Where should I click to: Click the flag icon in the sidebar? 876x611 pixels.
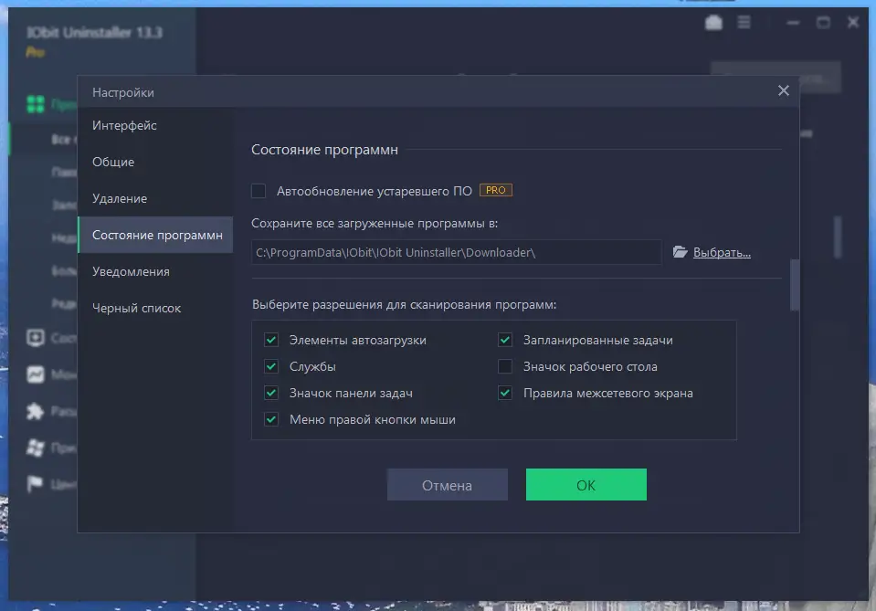click(x=34, y=484)
